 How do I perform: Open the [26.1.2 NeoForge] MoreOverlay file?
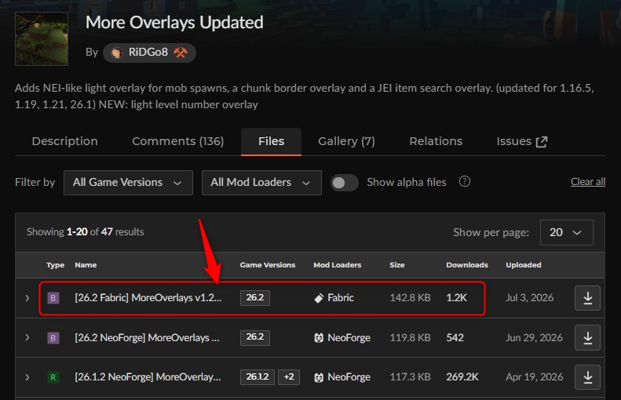148,377
